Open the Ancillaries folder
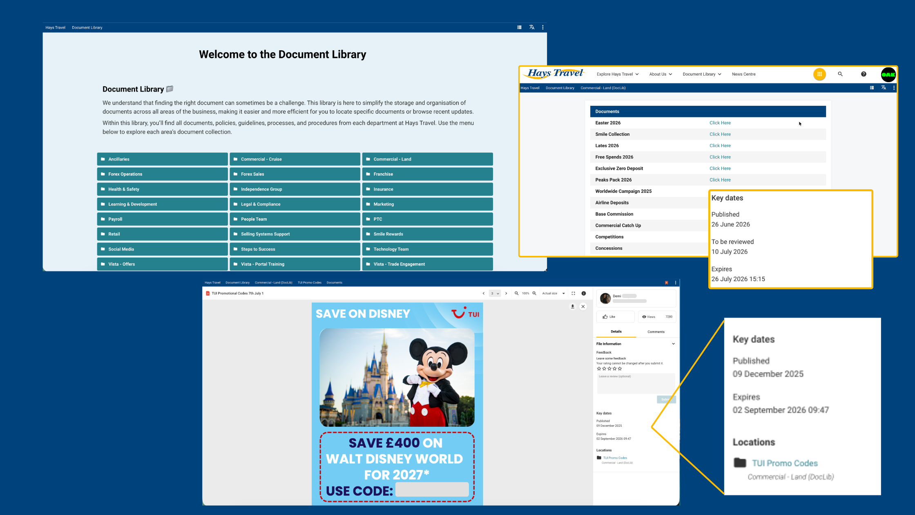This screenshot has height=515, width=915. click(x=162, y=159)
